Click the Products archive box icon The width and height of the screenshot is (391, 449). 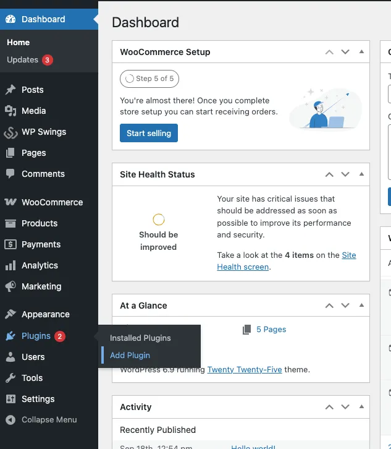coord(11,223)
